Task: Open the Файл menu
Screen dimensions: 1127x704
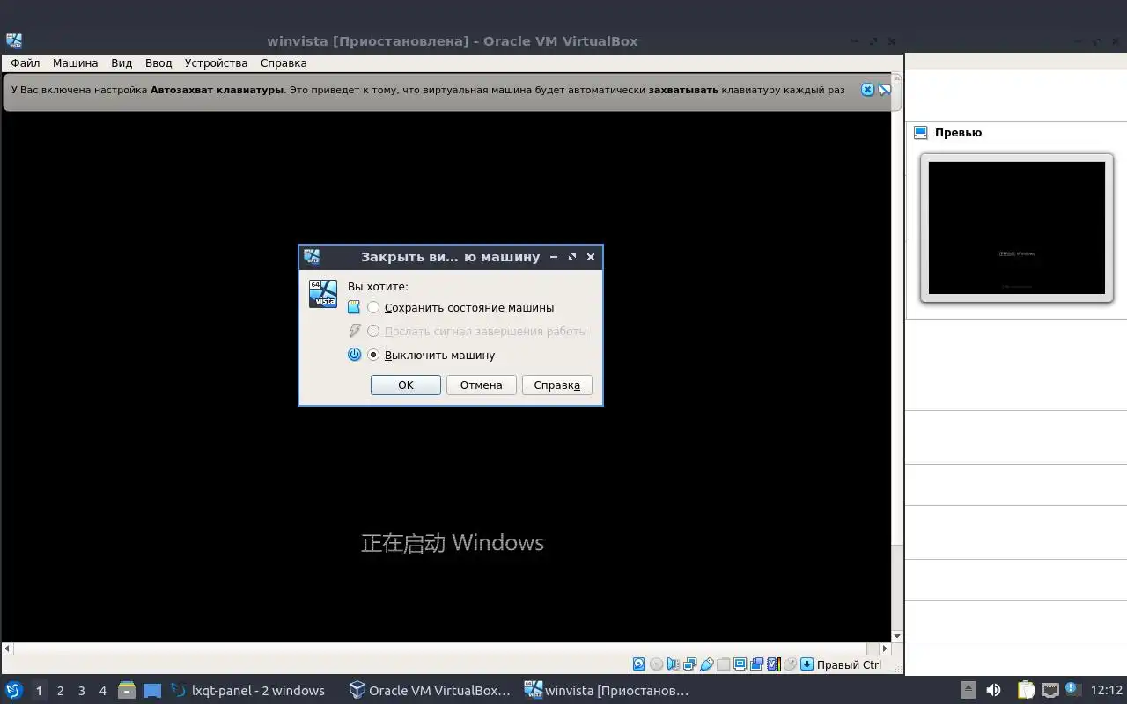Action: [x=26, y=63]
